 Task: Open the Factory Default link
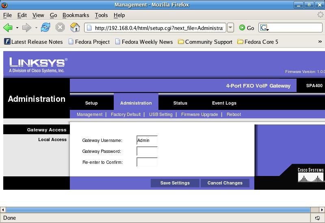[126, 114]
